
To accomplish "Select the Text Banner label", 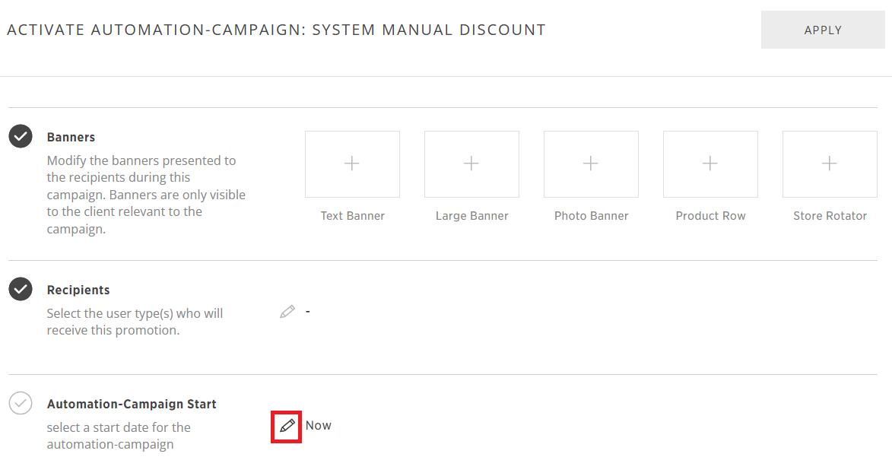I will tap(353, 216).
